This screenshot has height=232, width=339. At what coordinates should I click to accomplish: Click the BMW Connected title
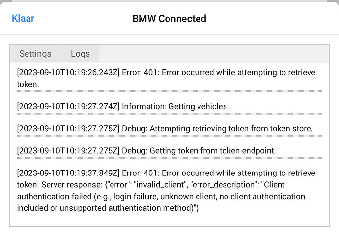[169, 19]
